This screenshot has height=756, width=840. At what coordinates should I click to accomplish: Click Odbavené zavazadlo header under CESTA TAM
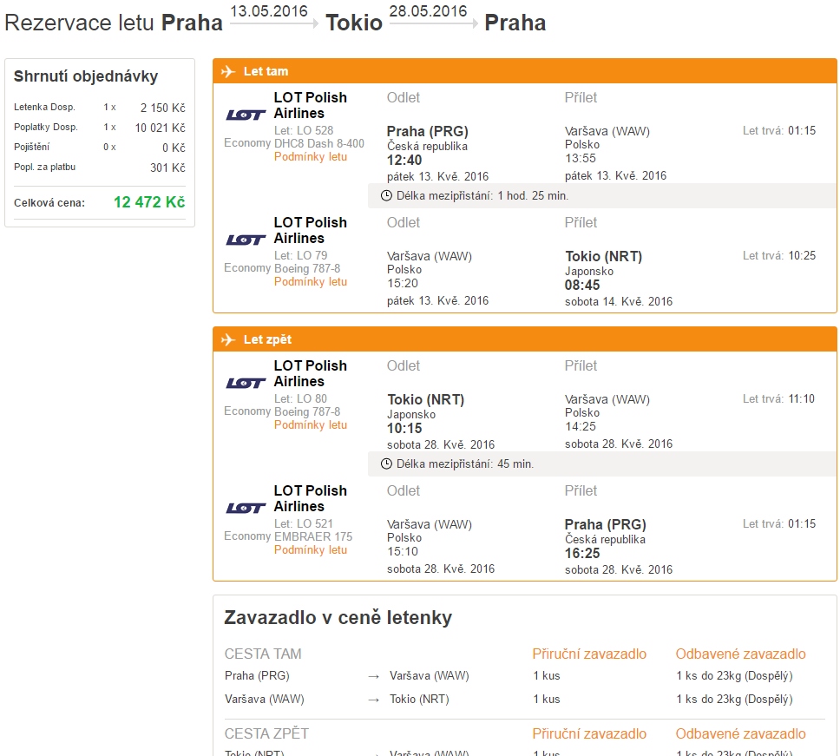(741, 654)
